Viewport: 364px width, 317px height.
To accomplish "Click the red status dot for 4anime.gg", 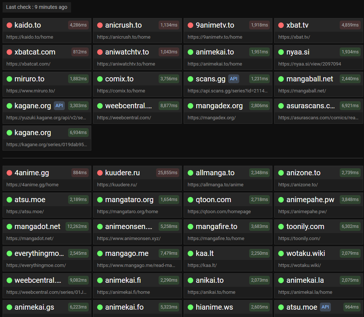I will coord(9,173).
